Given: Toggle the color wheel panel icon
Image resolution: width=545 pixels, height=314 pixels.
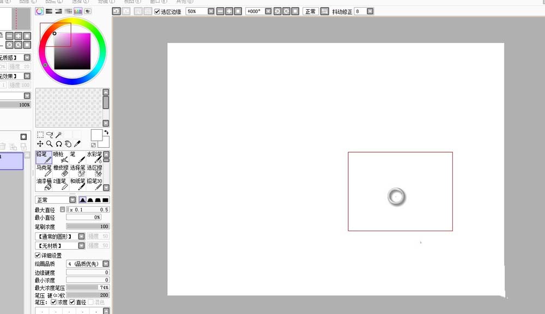Looking at the screenshot, I should tap(39, 11).
